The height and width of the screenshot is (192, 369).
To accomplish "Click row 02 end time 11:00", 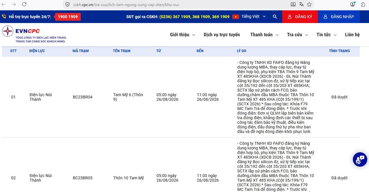I will [208, 178].
